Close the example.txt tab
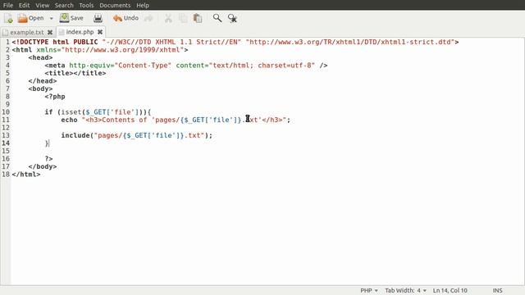The image size is (525, 295). pyautogui.click(x=50, y=32)
